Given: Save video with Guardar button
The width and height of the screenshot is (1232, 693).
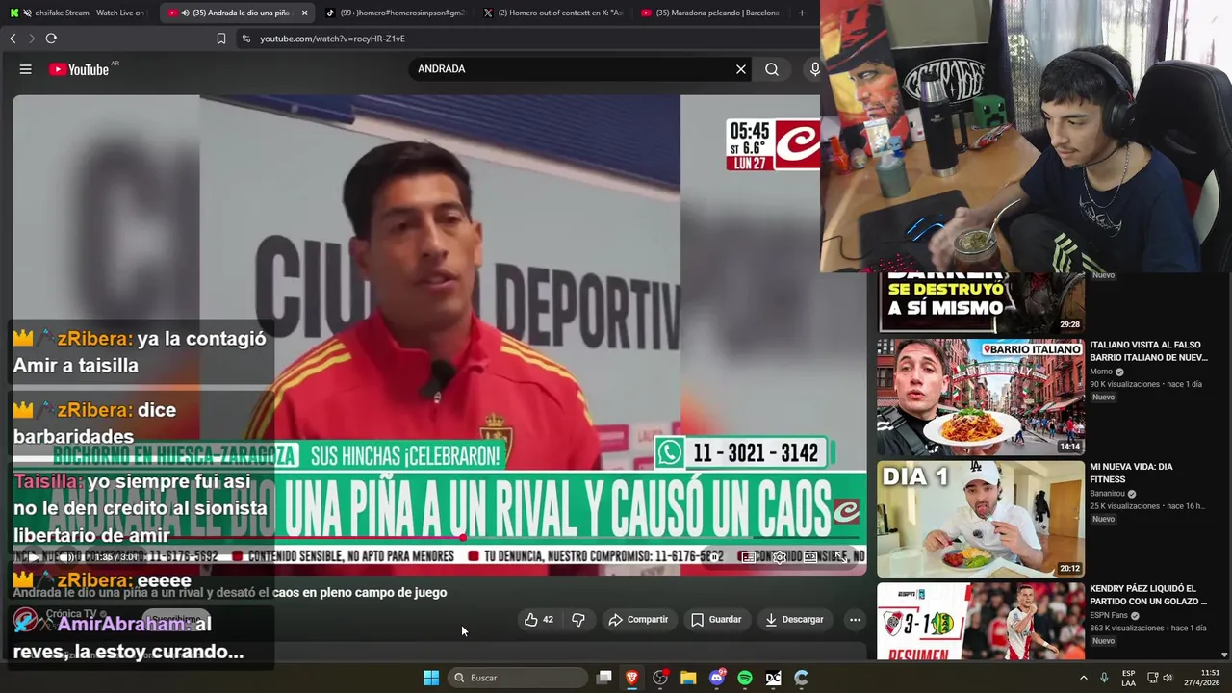Looking at the screenshot, I should click(x=716, y=620).
